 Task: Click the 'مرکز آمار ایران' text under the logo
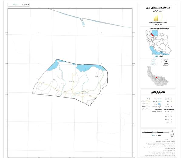coord(158,25)
